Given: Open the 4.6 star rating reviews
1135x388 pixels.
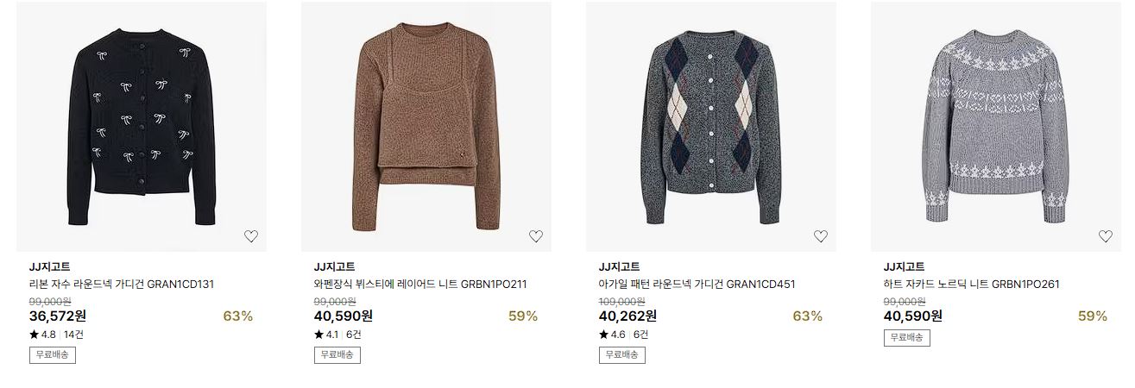Looking at the screenshot, I should [623, 335].
